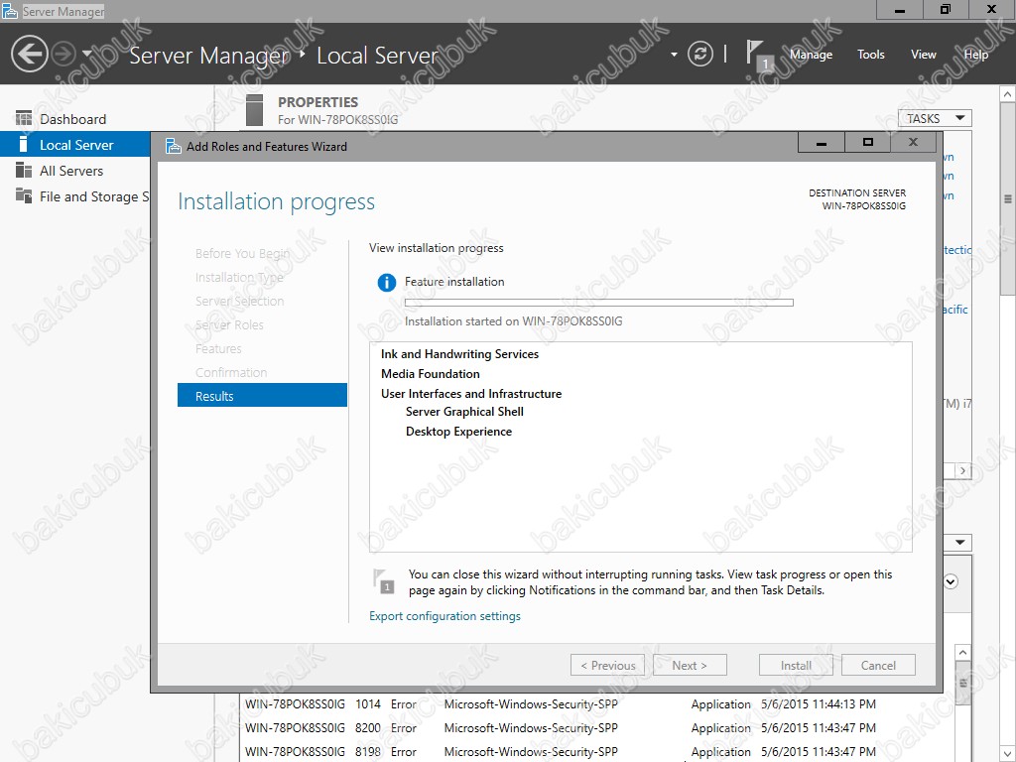Click the events list scroll-up arrow
1016x762 pixels.
point(962,652)
